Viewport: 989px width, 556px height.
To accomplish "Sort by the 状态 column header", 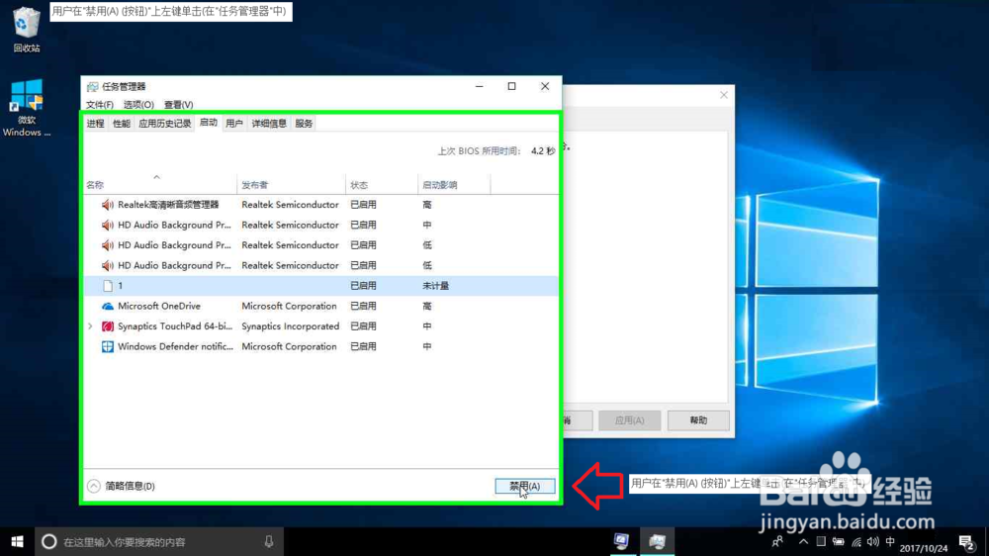I will (x=381, y=185).
